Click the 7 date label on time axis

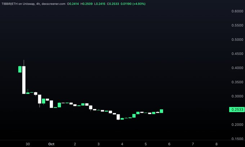point(193,144)
